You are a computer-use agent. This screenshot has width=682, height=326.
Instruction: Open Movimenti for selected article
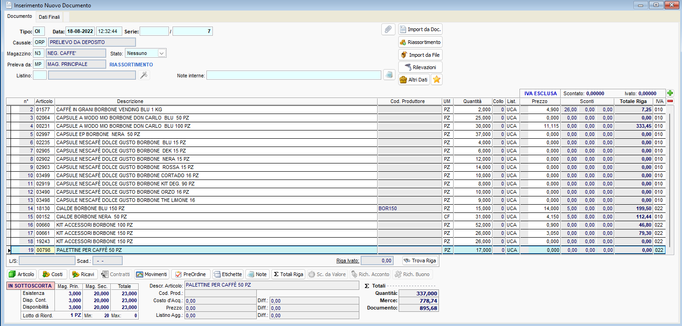152,274
